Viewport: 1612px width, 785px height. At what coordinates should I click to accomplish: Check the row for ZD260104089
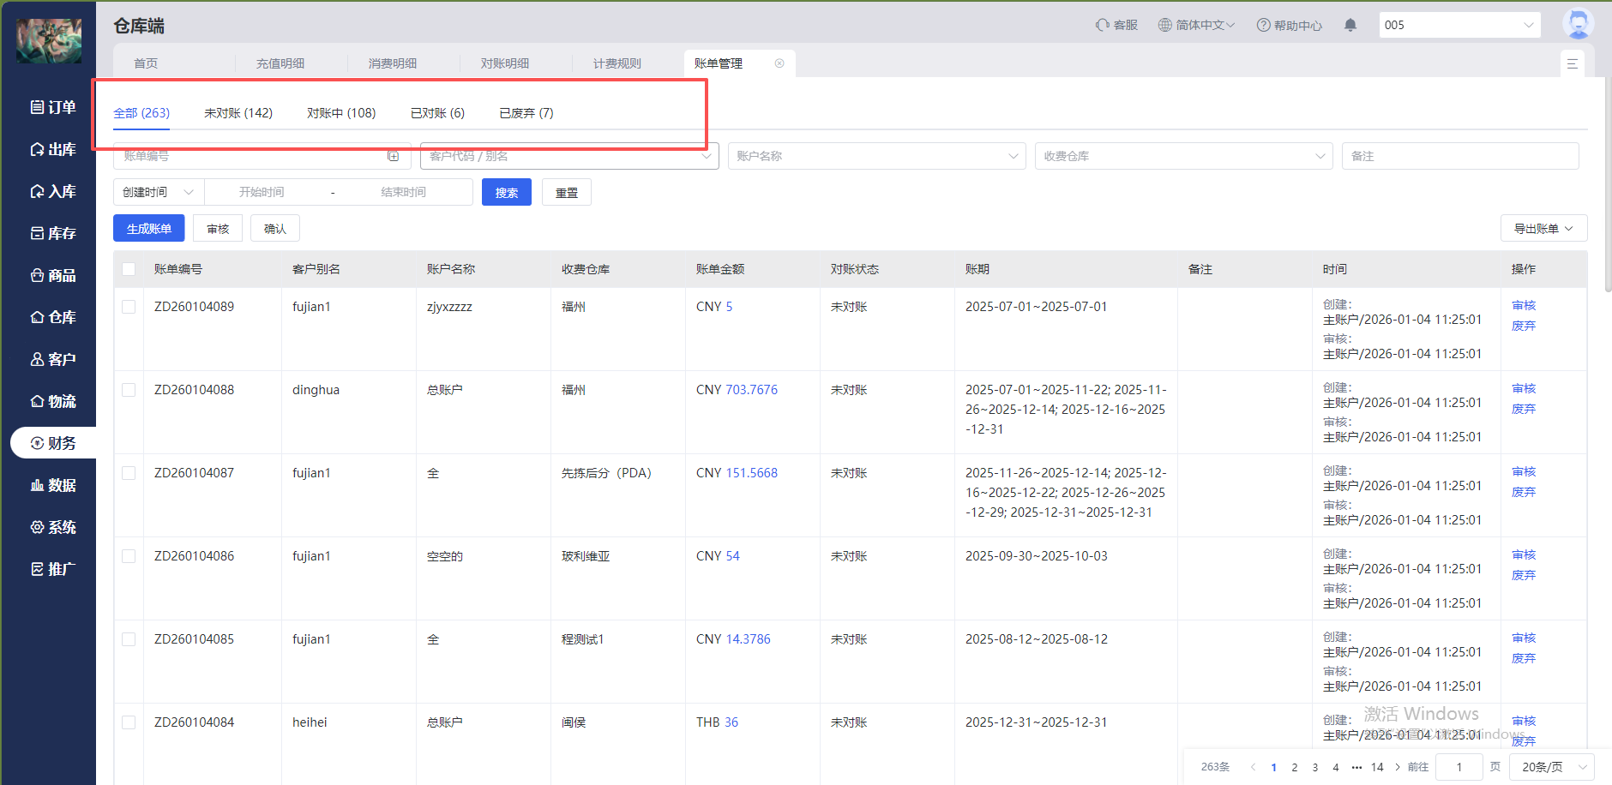click(129, 307)
